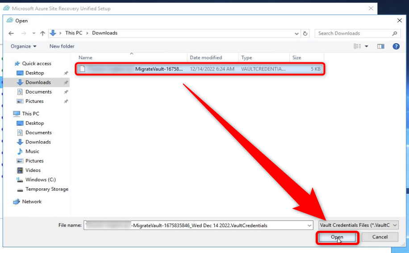
Task: Click the 5 KB size cell
Action: tap(315, 69)
